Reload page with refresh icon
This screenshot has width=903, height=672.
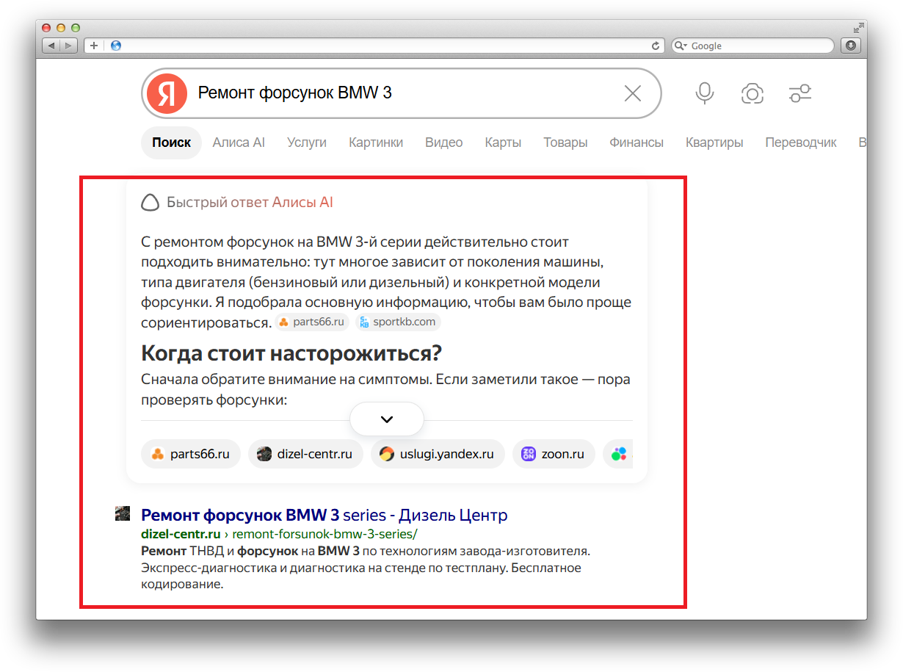point(656,46)
